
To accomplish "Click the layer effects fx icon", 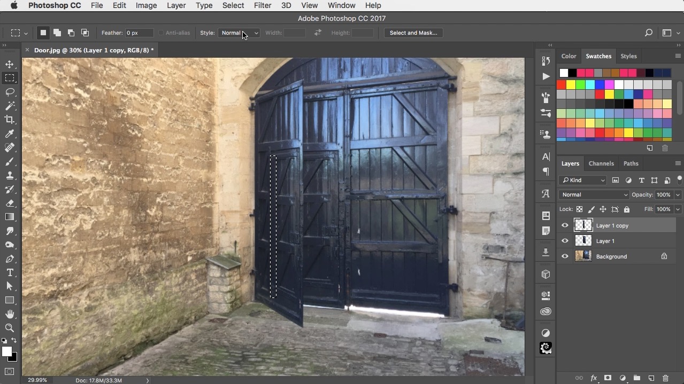I will pos(594,378).
